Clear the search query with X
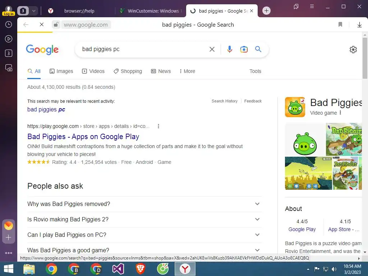368x276 pixels. pyautogui.click(x=212, y=49)
